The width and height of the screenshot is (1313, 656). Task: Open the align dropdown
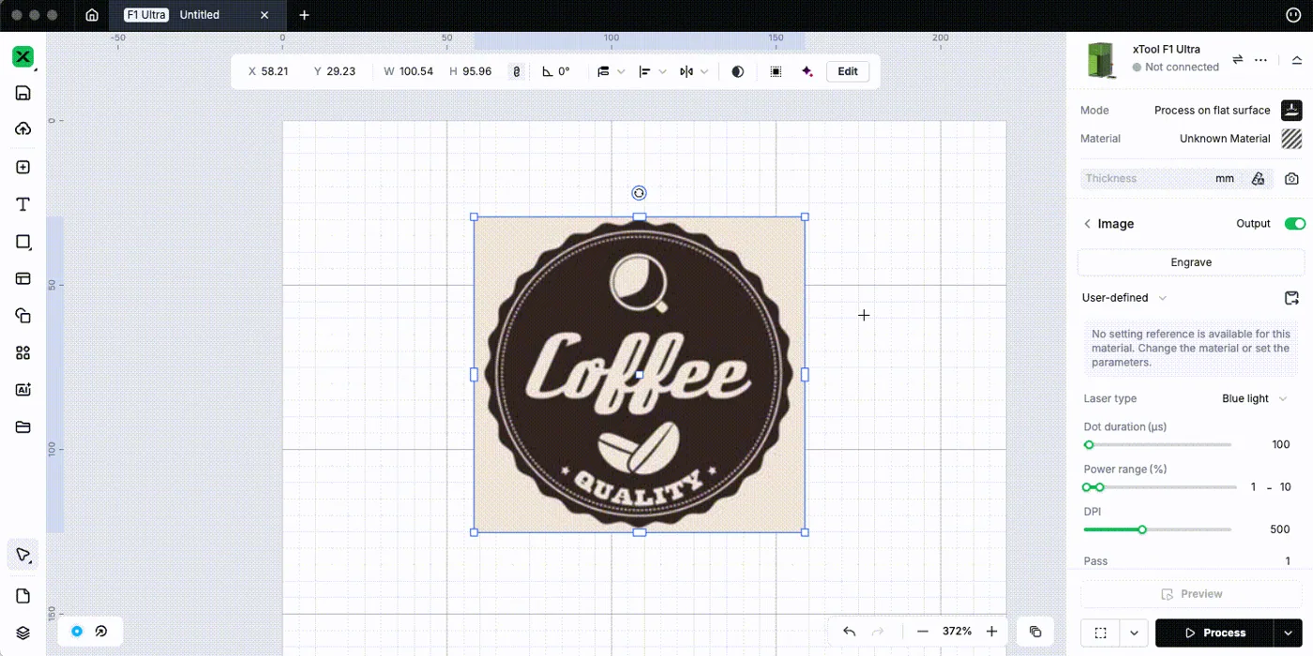653,71
